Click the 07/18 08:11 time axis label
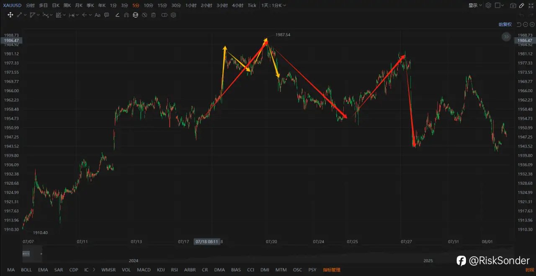This screenshot has height=276, width=536. coord(206,242)
